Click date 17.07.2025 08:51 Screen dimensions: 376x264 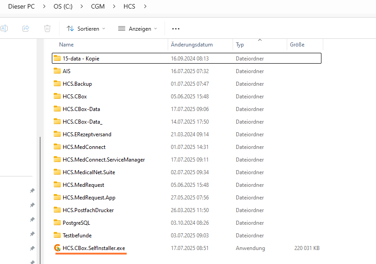[190, 248]
